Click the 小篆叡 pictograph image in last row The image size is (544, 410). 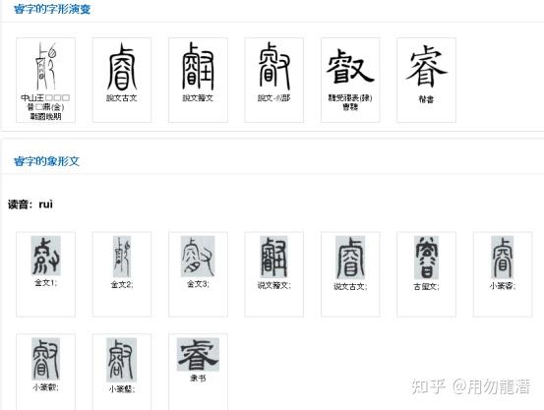[x=46, y=359]
